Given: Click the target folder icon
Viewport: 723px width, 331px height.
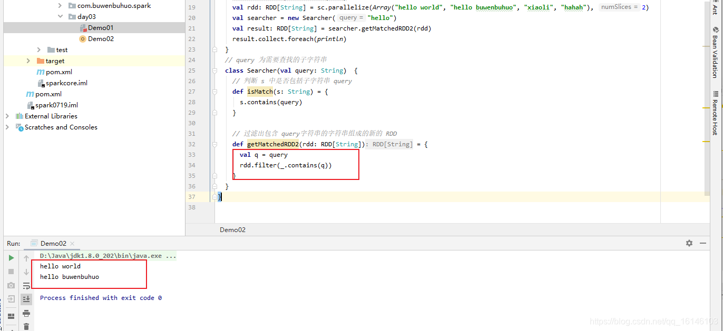Looking at the screenshot, I should tap(41, 61).
